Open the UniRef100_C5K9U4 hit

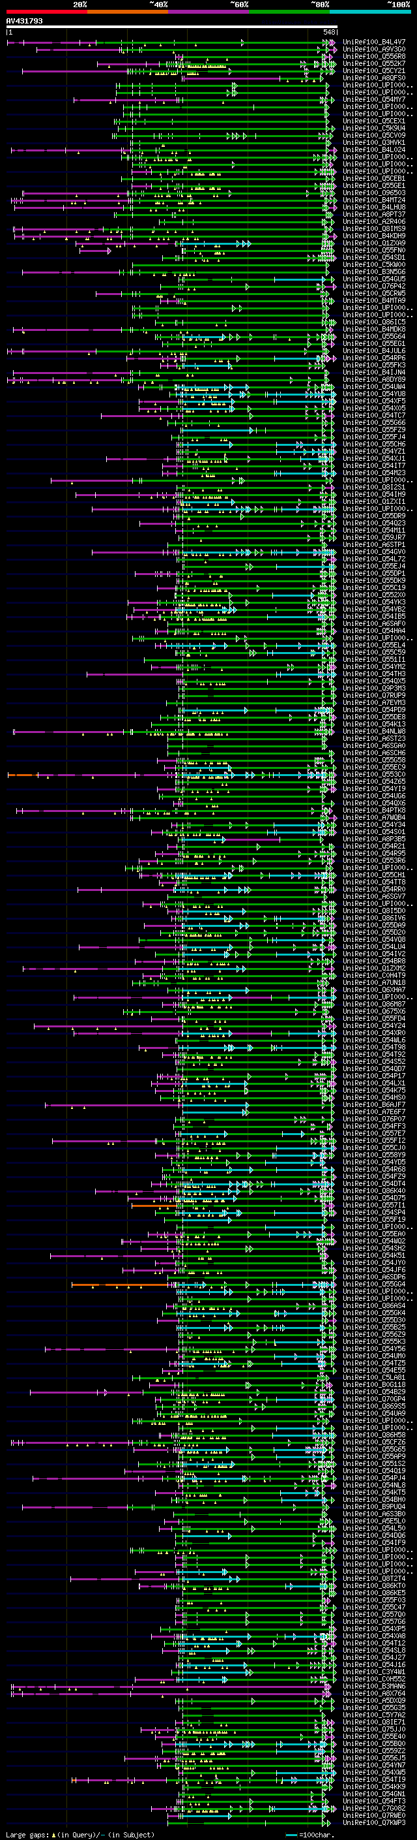coord(374,129)
